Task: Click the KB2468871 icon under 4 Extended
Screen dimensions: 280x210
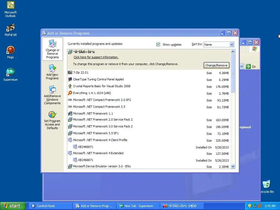Action: (75, 160)
